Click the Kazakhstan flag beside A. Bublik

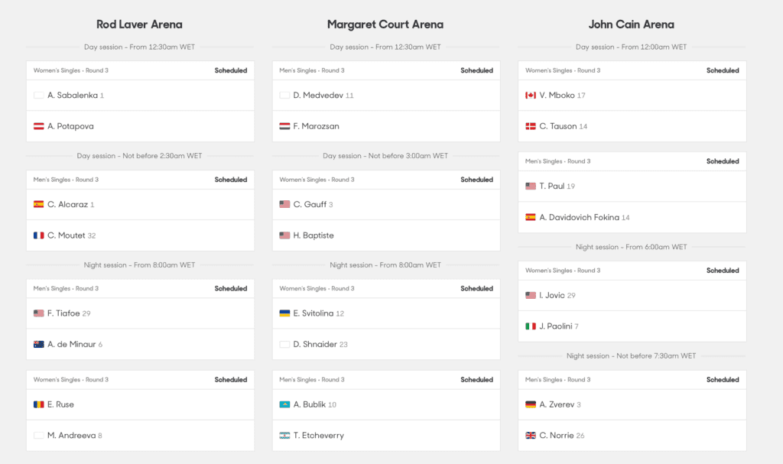285,404
